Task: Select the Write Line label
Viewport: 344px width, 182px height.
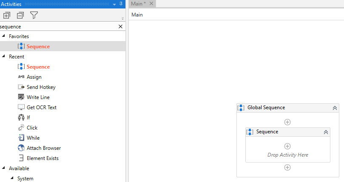Action: tap(38, 97)
